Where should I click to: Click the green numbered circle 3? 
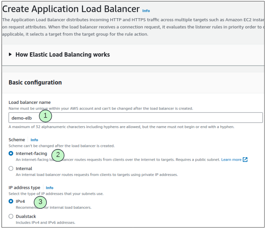click(41, 202)
